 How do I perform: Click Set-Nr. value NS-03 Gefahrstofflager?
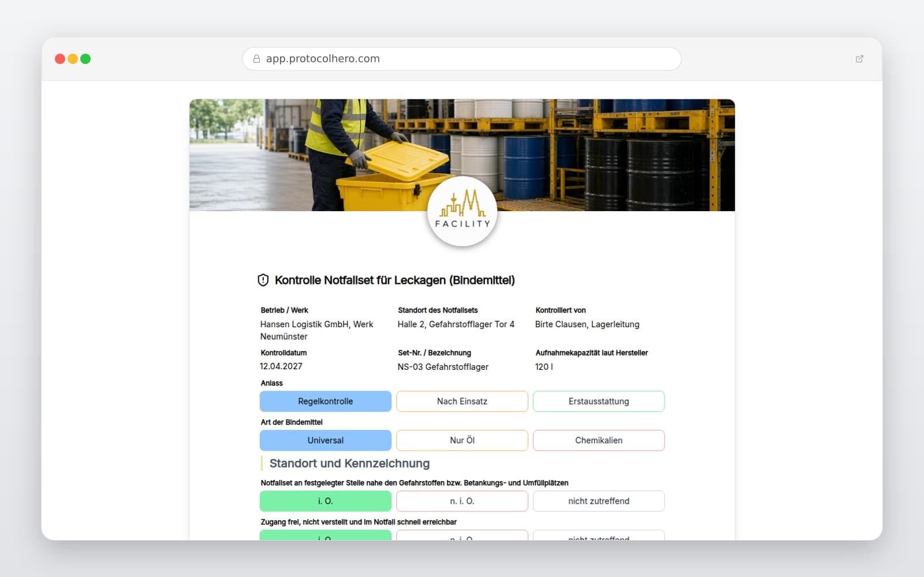(443, 367)
